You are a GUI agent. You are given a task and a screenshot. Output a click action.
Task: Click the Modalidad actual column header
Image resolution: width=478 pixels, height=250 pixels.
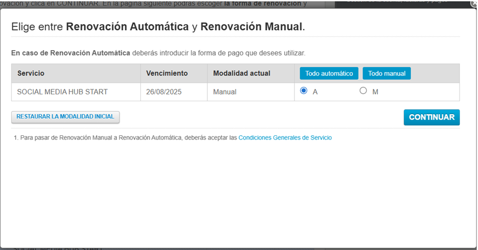tap(251, 73)
